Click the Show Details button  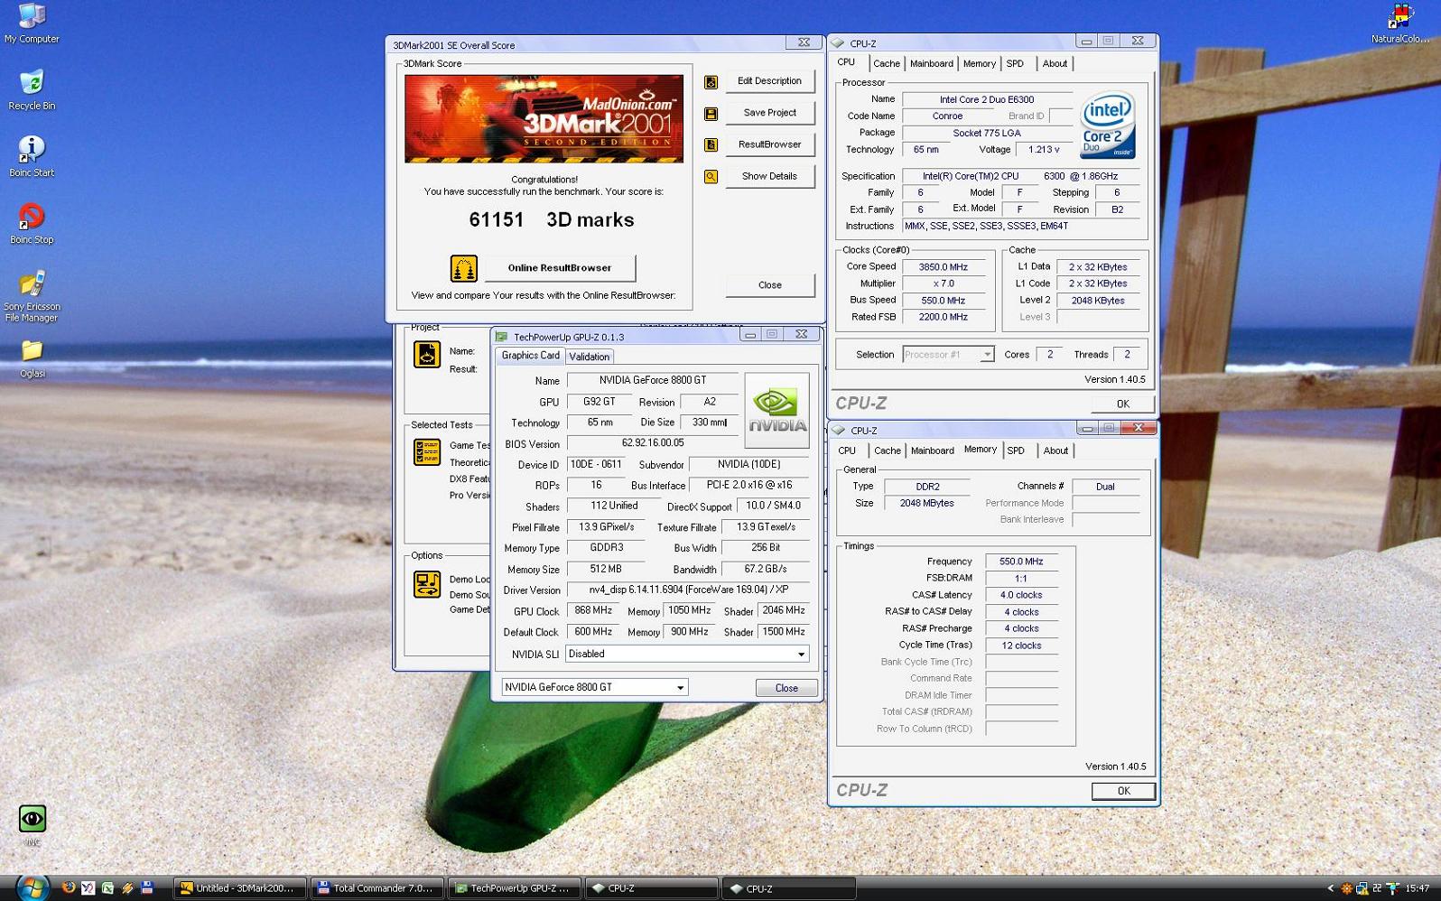769,176
